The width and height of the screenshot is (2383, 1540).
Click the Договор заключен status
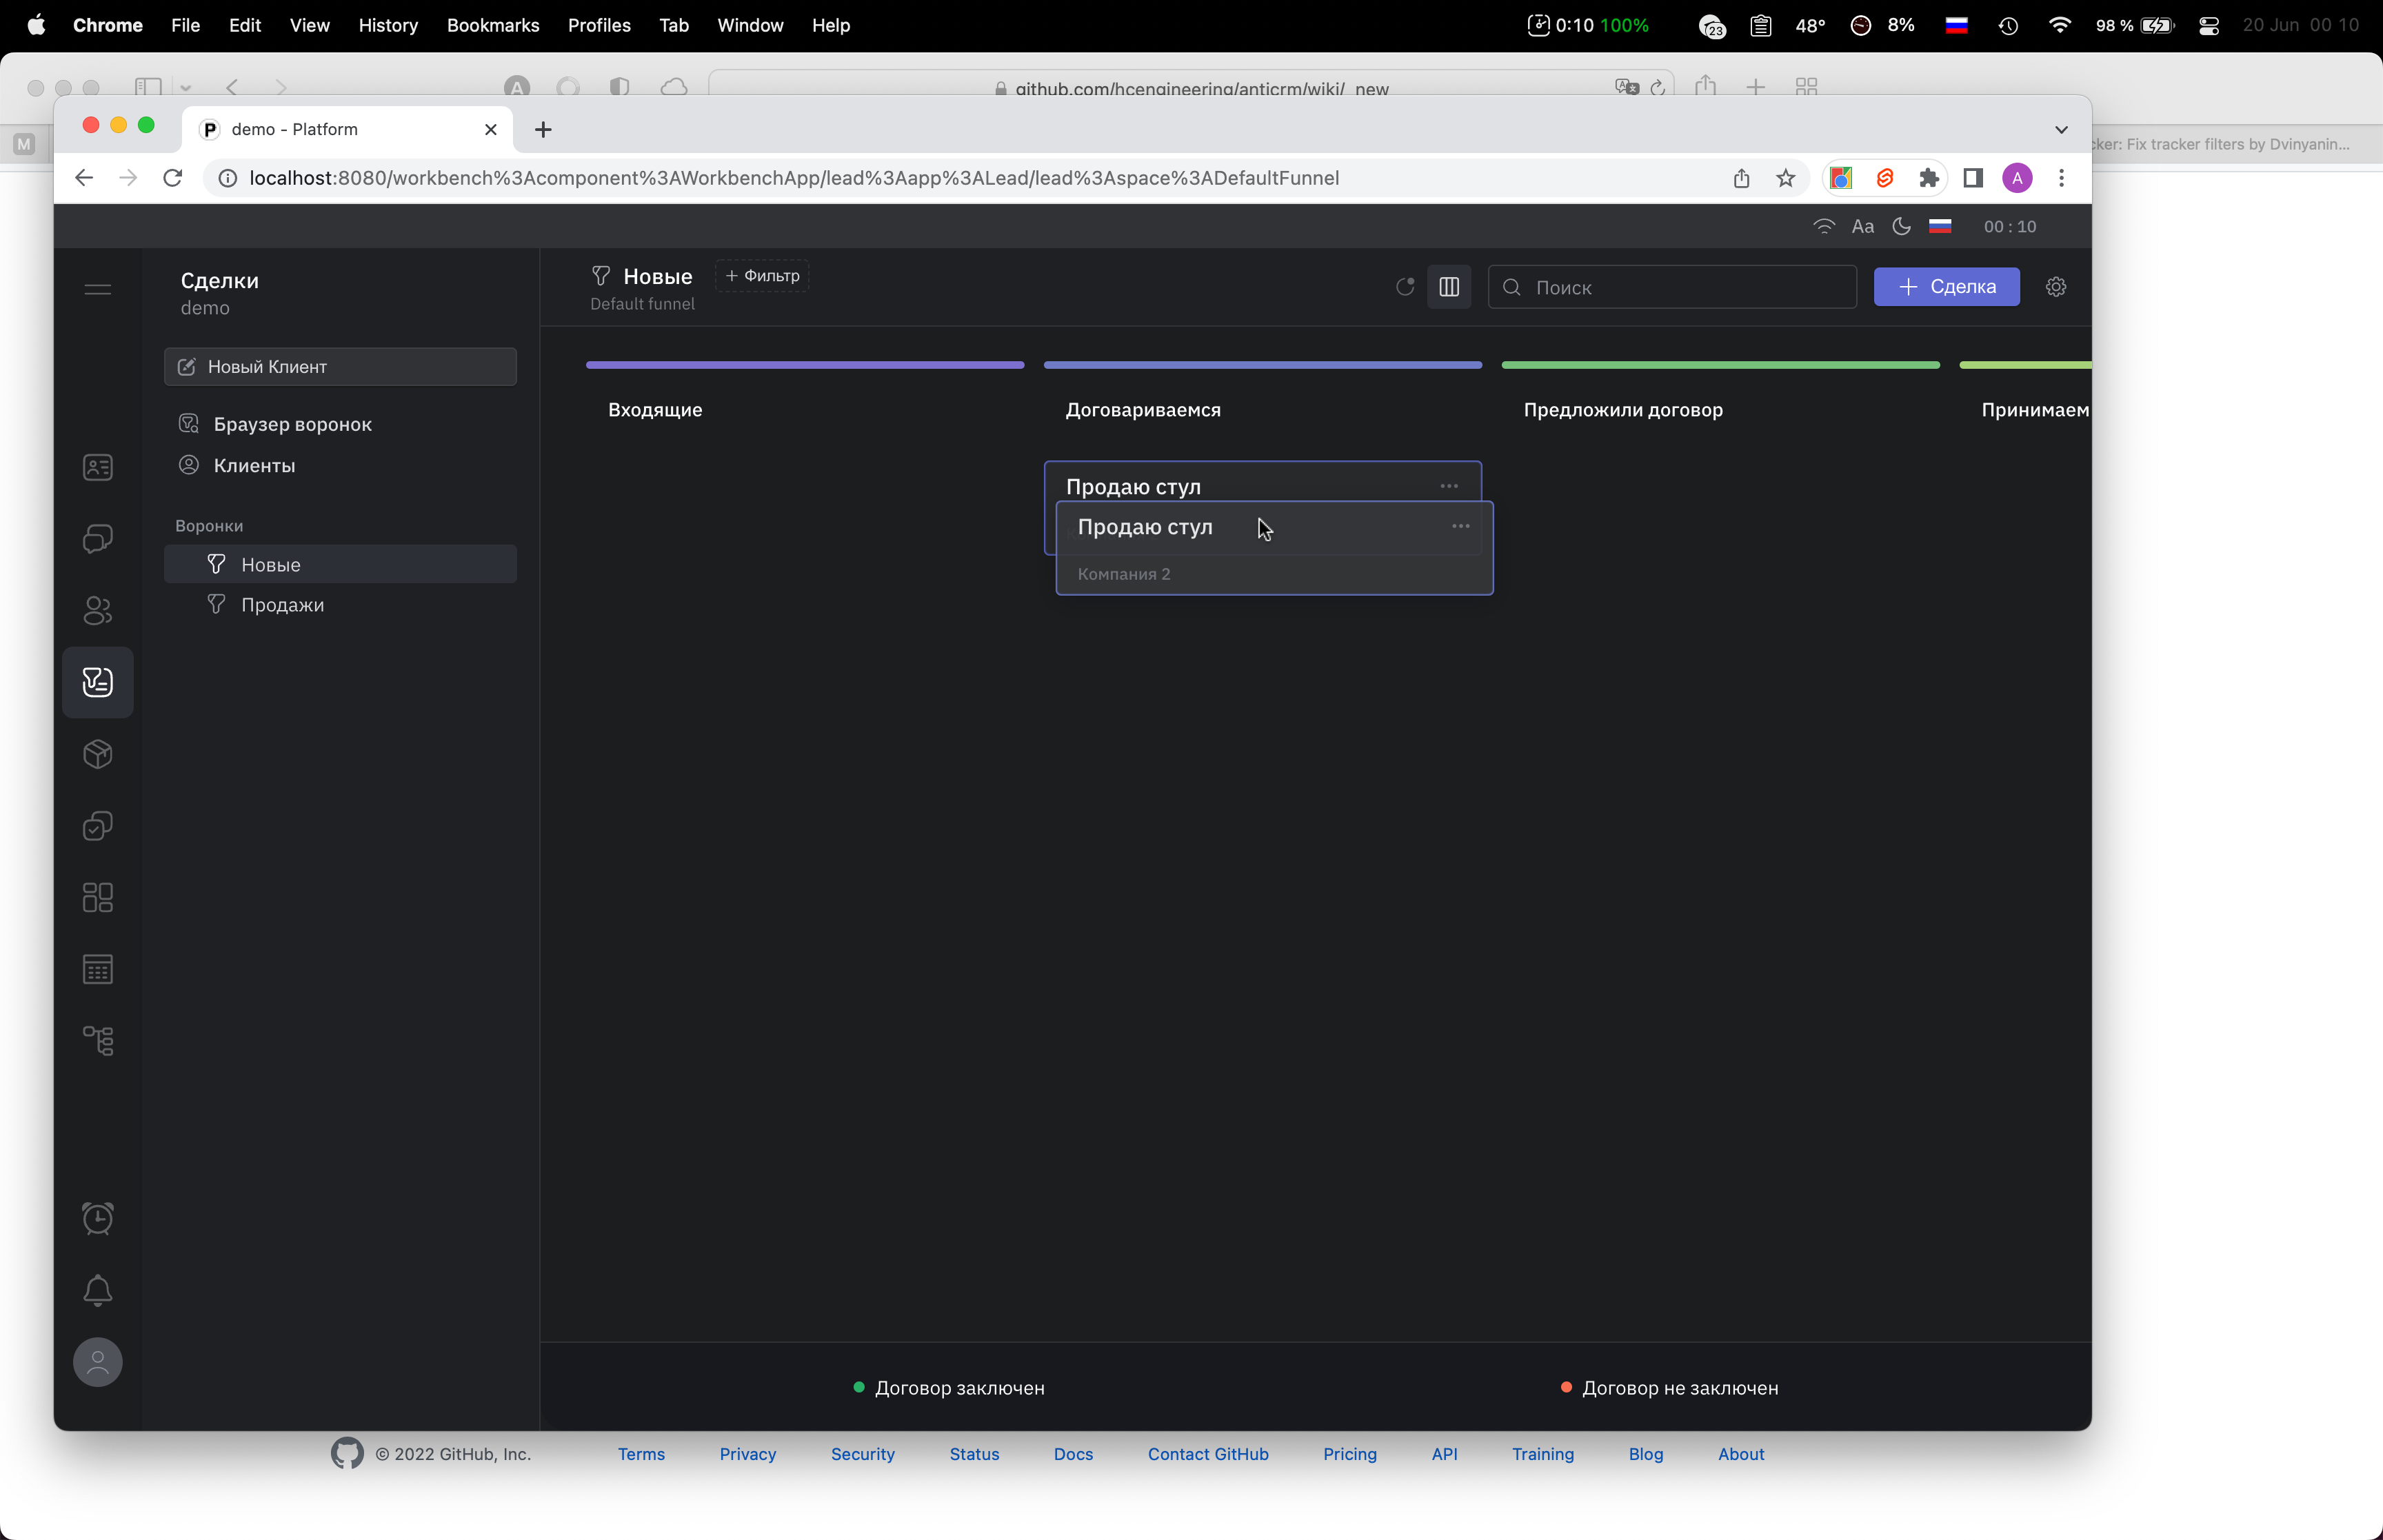(x=949, y=1388)
